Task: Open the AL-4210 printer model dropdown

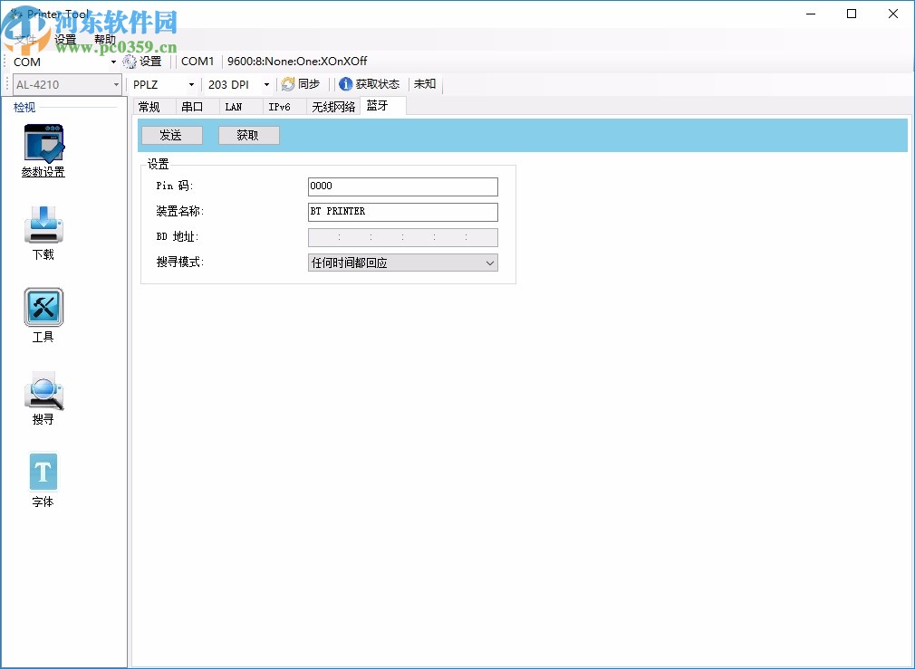Action: (x=118, y=83)
